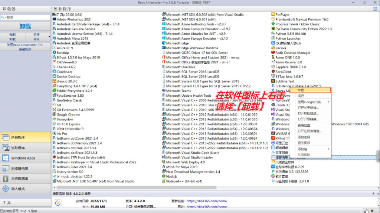380x213 pixels.
Task: Click the Everything 1.4.1.1017 icon
Action: (55, 86)
